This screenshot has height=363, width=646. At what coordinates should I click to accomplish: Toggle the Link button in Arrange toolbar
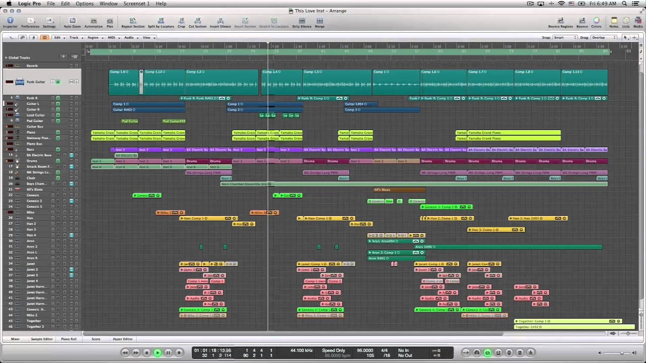[x=22, y=37]
